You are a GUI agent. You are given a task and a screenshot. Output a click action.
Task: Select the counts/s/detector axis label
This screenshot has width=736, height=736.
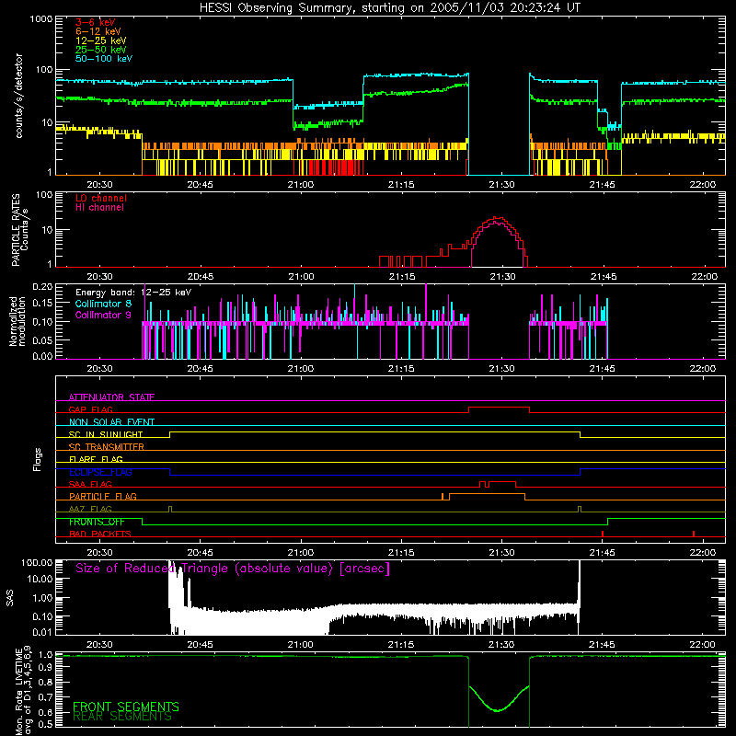click(x=18, y=96)
